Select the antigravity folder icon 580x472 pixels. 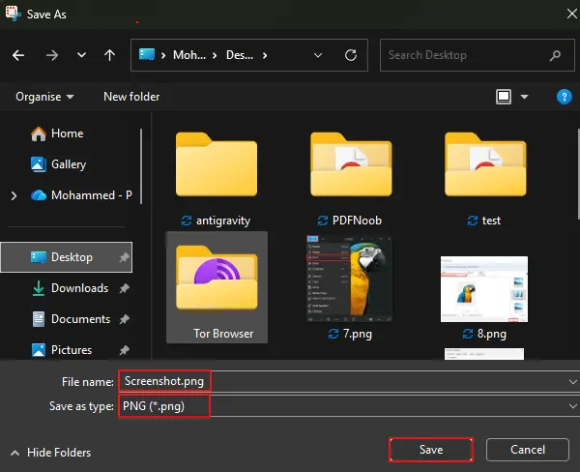click(x=217, y=164)
